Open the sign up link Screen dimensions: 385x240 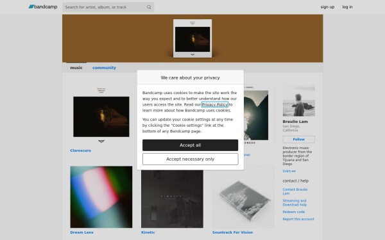[x=327, y=7]
